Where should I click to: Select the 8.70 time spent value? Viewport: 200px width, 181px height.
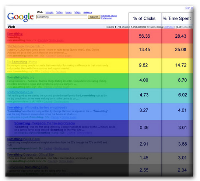point(182,80)
